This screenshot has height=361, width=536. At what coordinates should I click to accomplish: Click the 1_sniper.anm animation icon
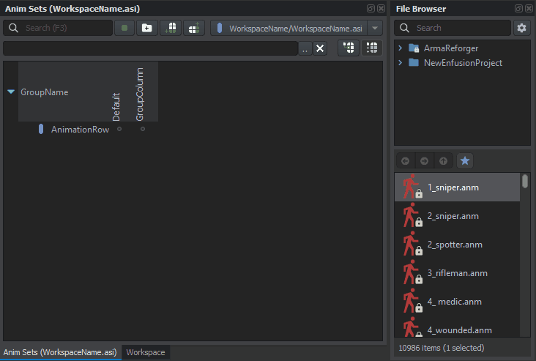412,187
